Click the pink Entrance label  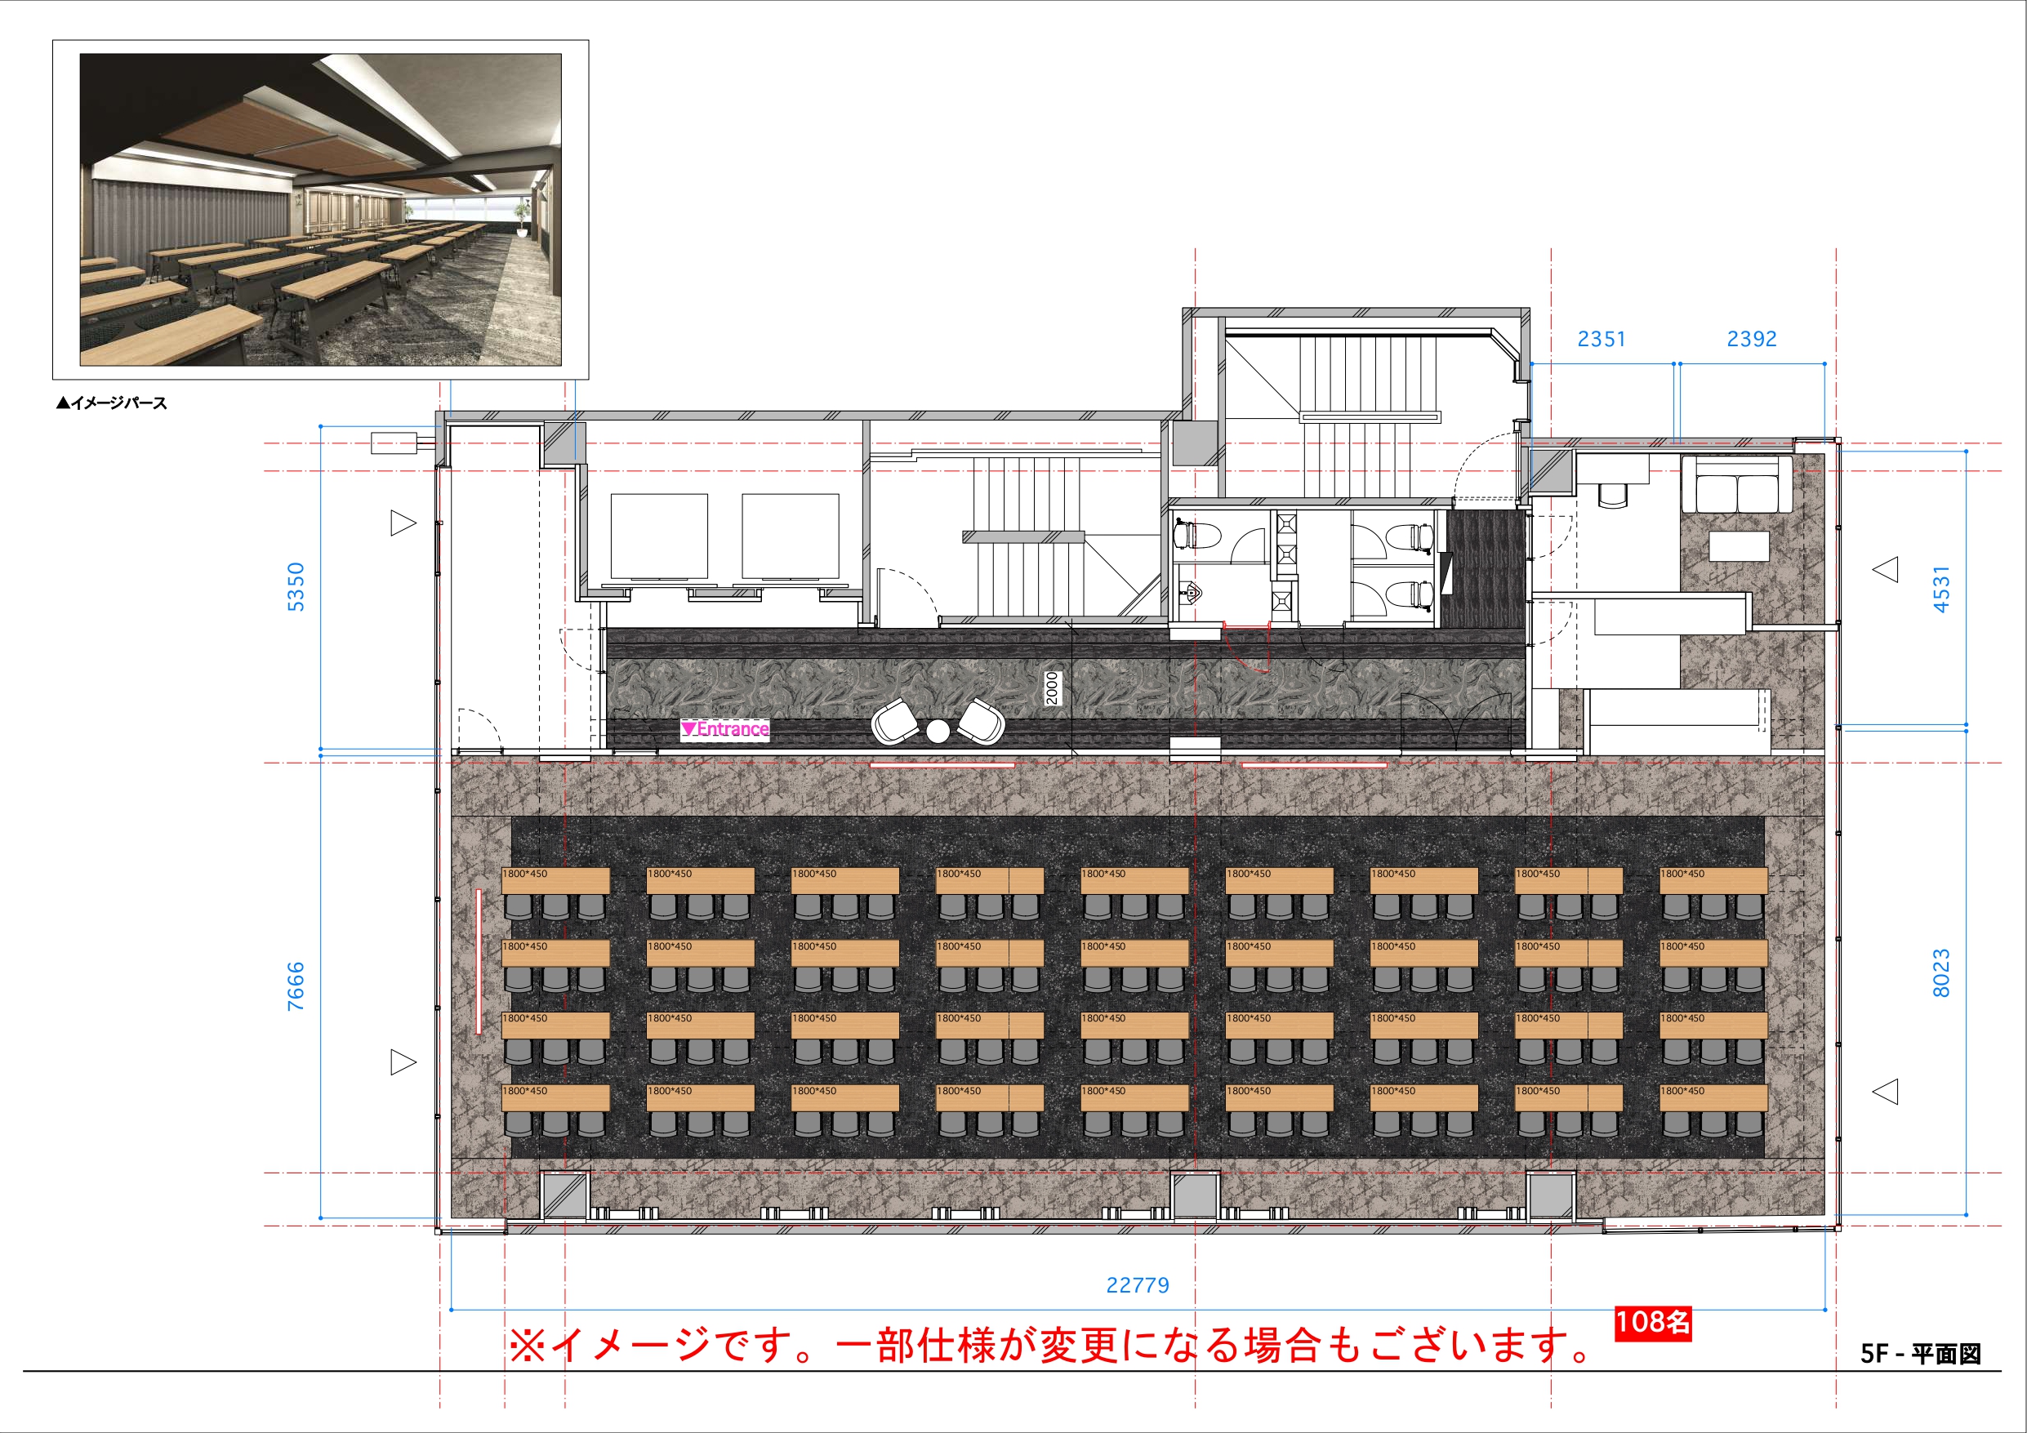725,730
